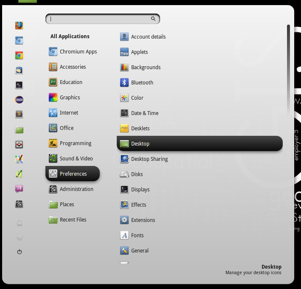Viewport: 301px width, 289px height.
Task: Open the blue Chromium browser favorite
Action: pos(19,40)
